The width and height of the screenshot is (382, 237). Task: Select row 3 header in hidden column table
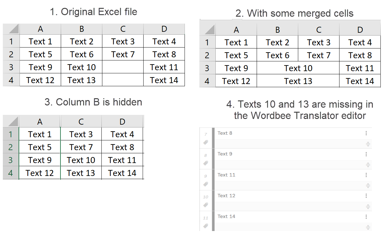pos(11,160)
